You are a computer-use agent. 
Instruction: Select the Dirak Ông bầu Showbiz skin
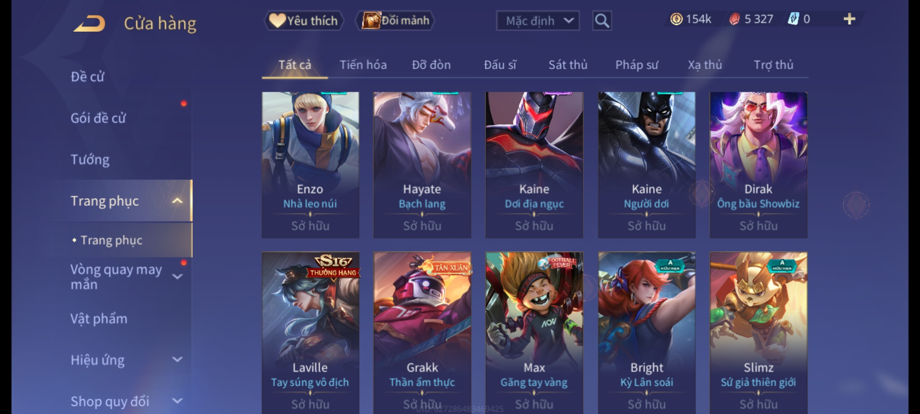(x=758, y=165)
